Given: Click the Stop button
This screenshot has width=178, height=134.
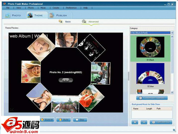Looking at the screenshot, I should pos(80,120).
